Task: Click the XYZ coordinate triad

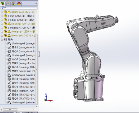Action: (x=48, y=97)
